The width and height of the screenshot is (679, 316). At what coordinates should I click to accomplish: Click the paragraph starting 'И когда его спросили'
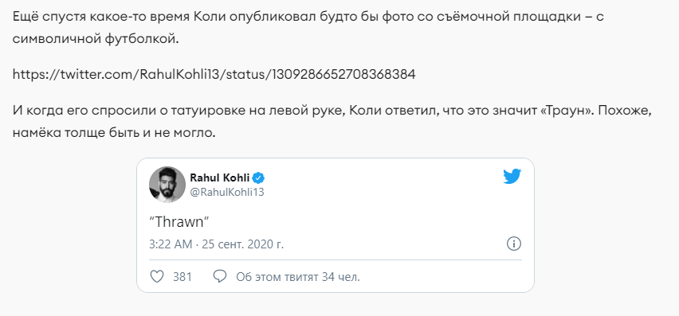point(332,122)
